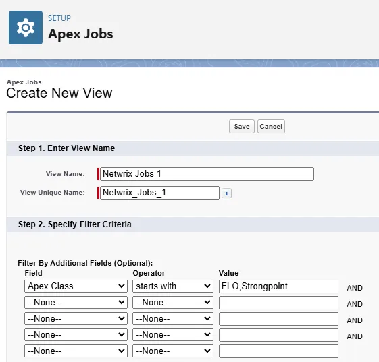Click the 'Create New View' heading
Image resolution: width=379 pixels, height=362 pixels.
[x=59, y=93]
